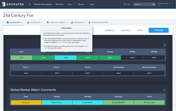Click the 'Information' popup heading

pyautogui.click(x=67, y=28)
